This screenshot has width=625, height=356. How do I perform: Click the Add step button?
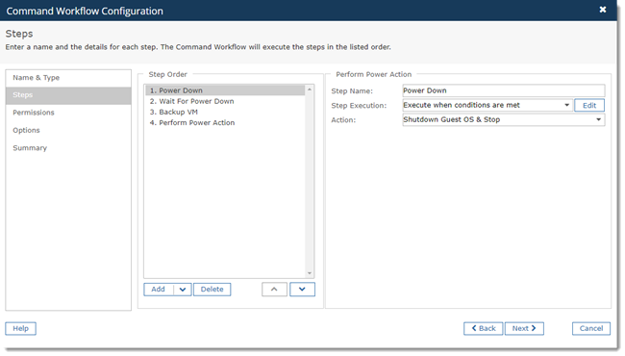point(159,290)
